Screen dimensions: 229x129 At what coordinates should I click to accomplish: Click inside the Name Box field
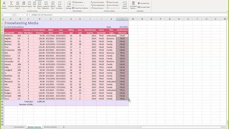click(x=6, y=15)
